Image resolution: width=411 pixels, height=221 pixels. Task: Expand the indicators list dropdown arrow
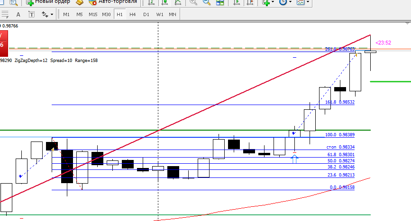coord(273,2)
